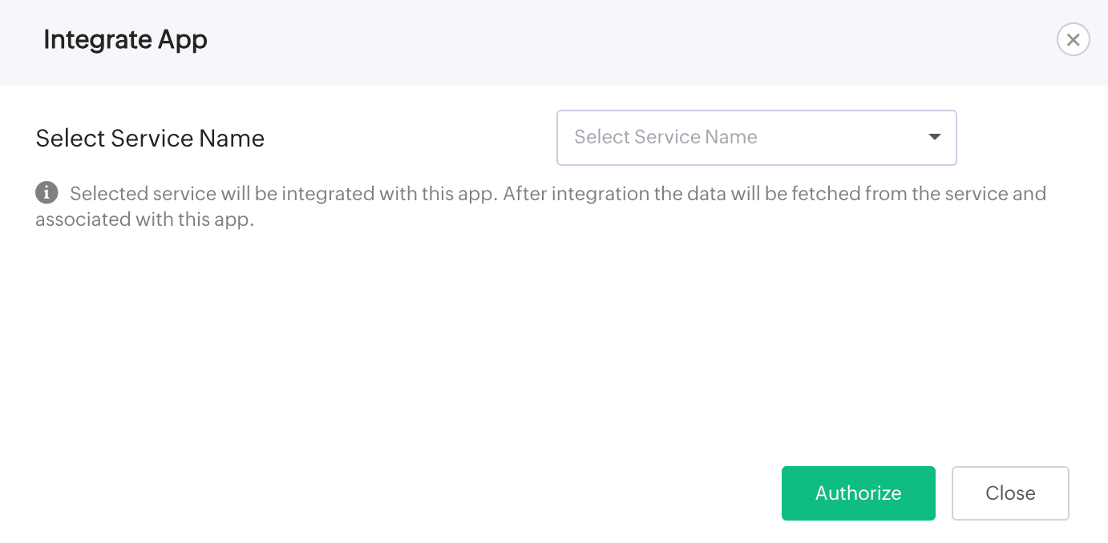Click the info icon beside the description

click(x=47, y=193)
